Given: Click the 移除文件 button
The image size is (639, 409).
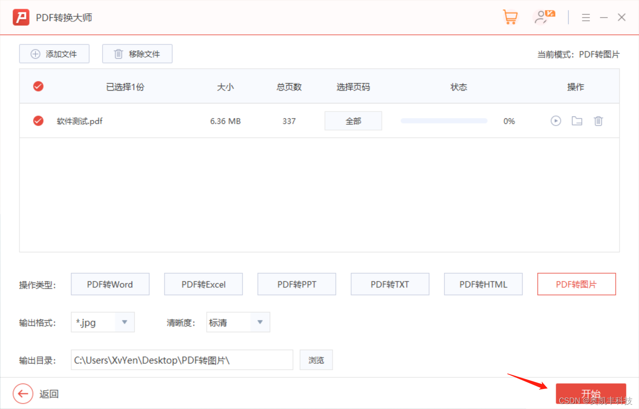Looking at the screenshot, I should pos(137,54).
